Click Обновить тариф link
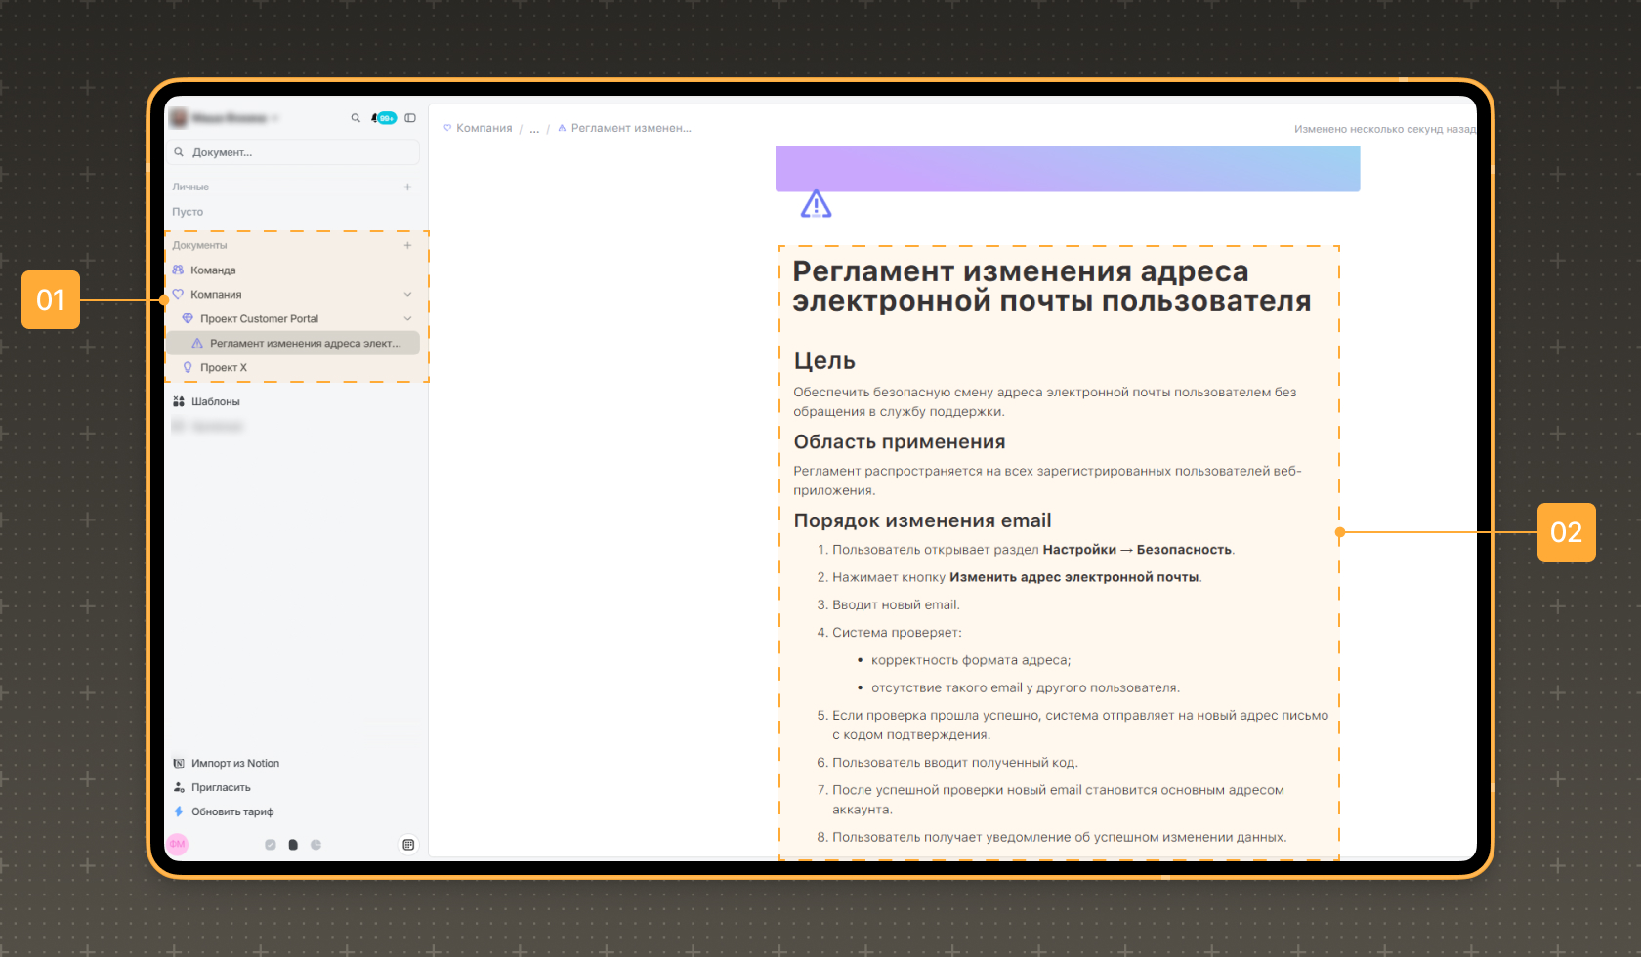The image size is (1641, 957). 232,811
